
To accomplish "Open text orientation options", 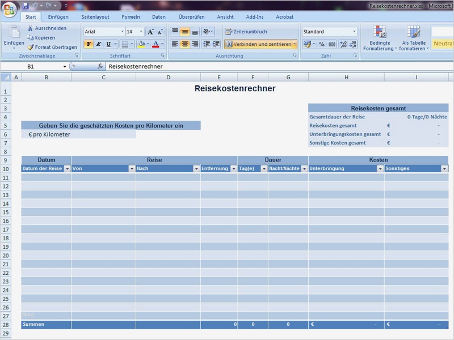I will tap(208, 31).
